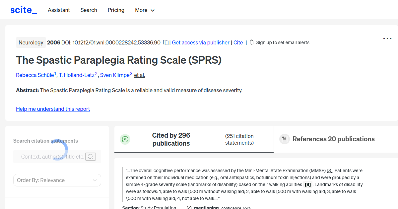Click the magnifier icon in citation search
This screenshot has height=209, width=398.
coord(90,156)
